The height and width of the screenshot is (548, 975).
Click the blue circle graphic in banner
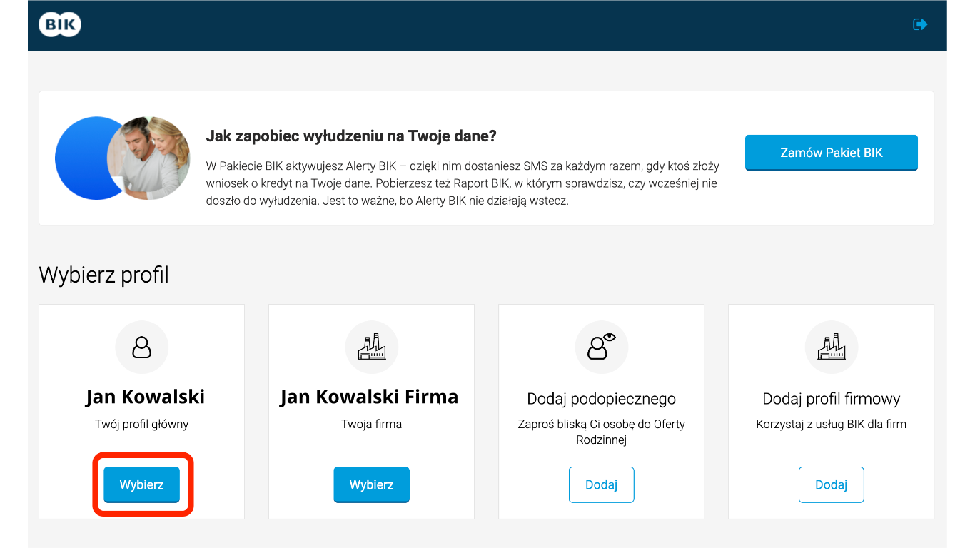[82, 158]
